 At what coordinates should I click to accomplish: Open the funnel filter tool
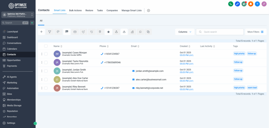50,32
